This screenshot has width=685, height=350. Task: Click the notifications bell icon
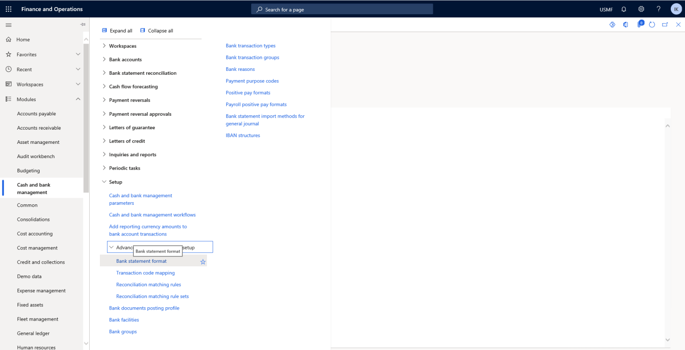(623, 9)
